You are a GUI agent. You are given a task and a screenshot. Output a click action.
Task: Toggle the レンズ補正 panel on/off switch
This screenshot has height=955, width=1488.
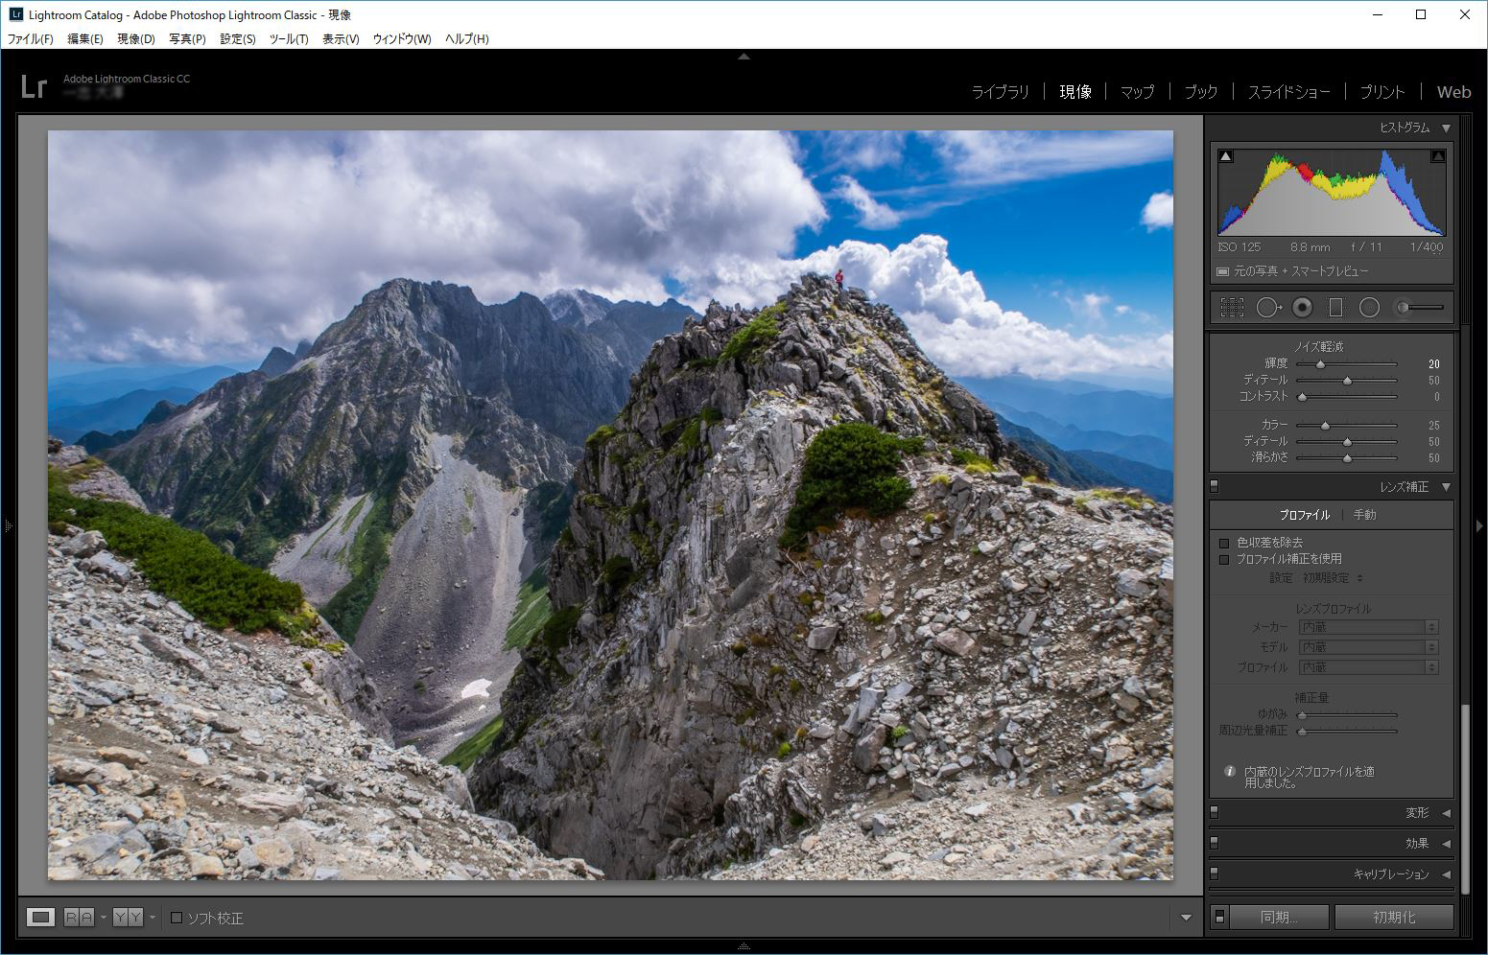click(1214, 487)
